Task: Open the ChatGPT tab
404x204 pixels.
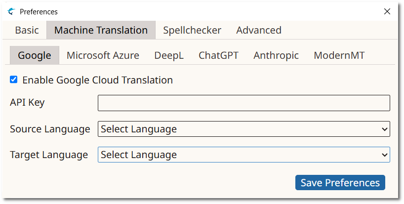Action: 218,55
